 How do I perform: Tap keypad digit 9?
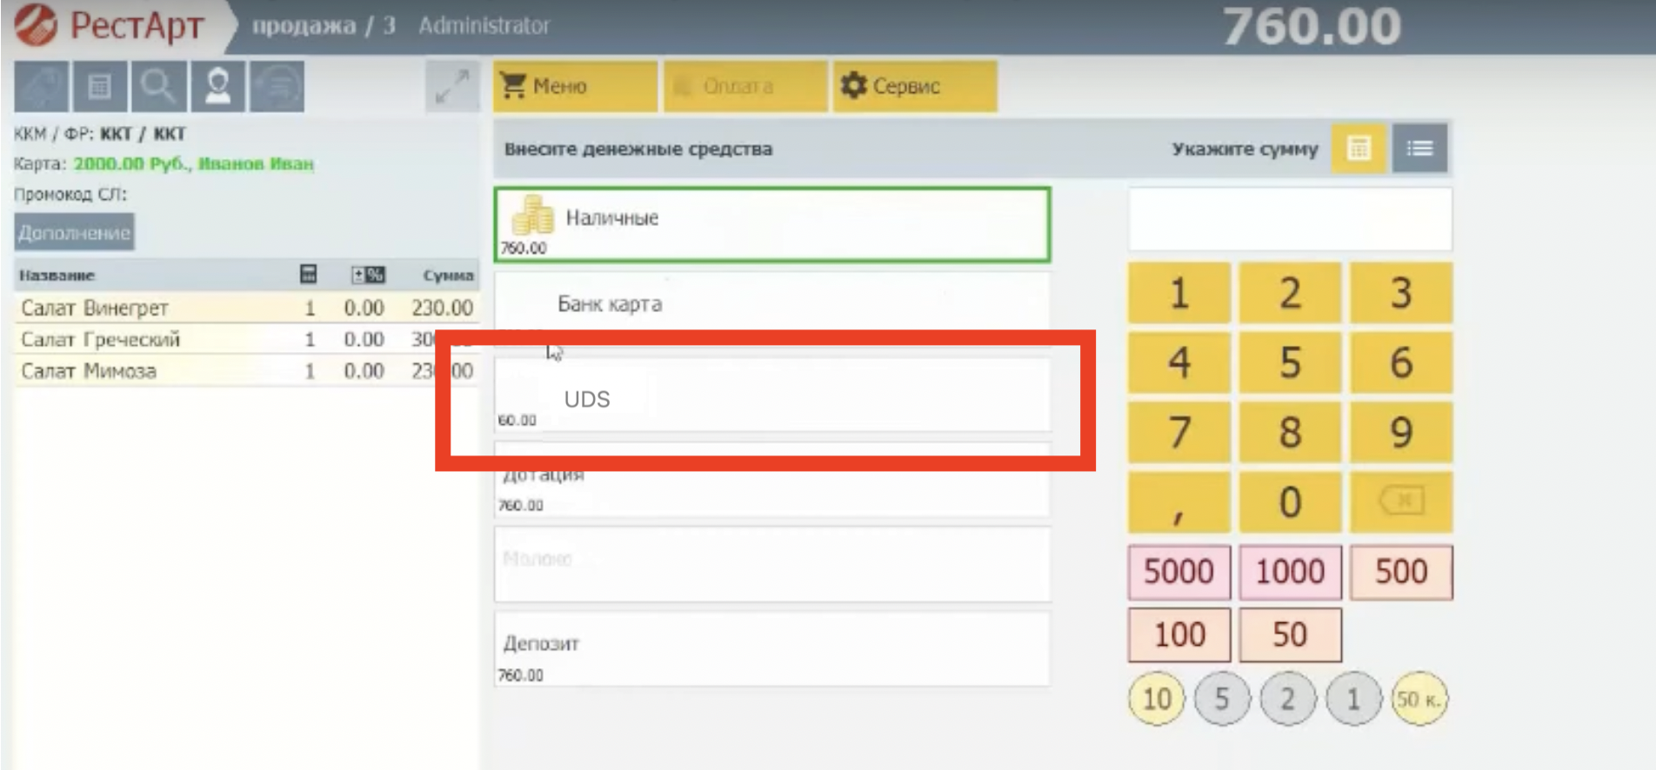[x=1401, y=432]
